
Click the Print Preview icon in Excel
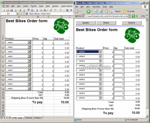point(24,10)
